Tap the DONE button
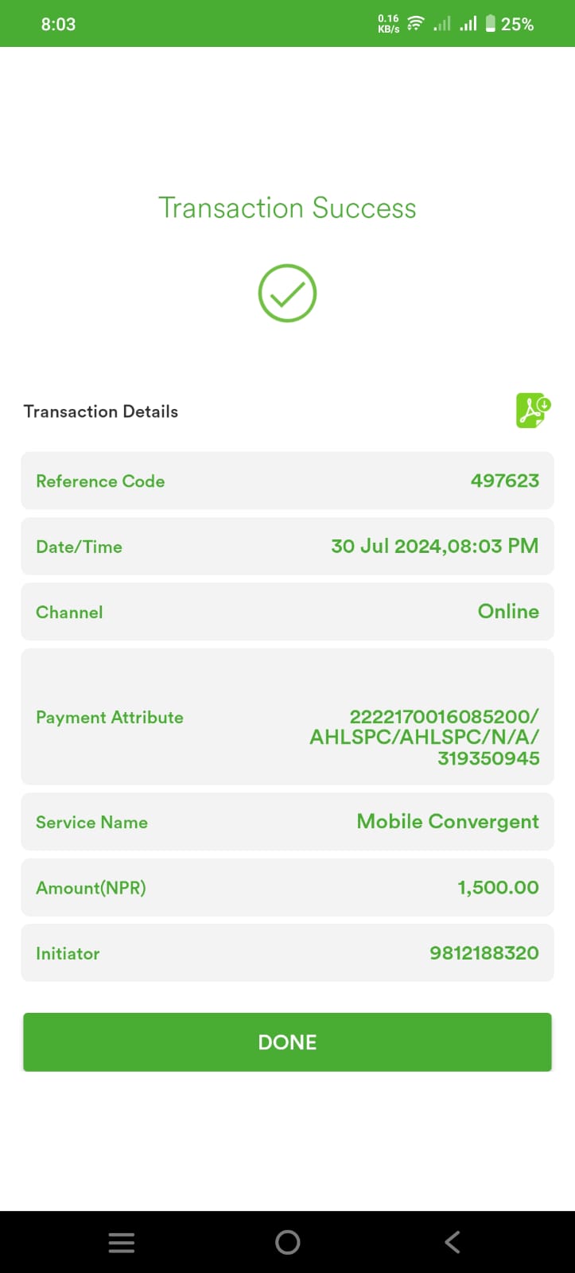 click(287, 1042)
